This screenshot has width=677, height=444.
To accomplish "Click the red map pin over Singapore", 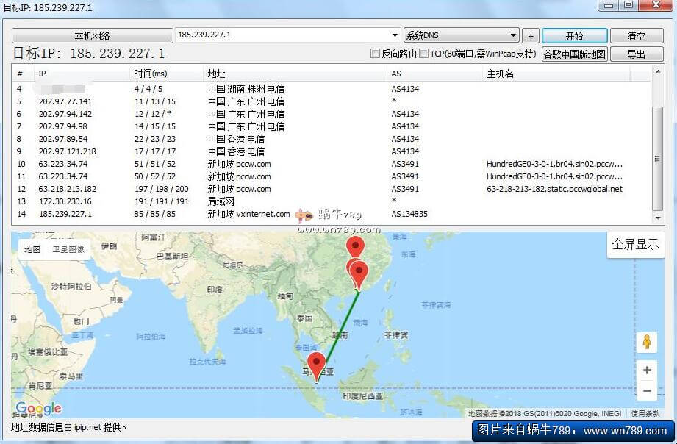I will tap(316, 364).
